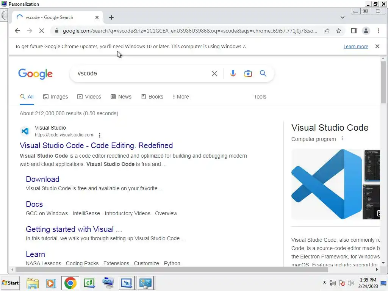Go to Google home via the logo

point(35,74)
